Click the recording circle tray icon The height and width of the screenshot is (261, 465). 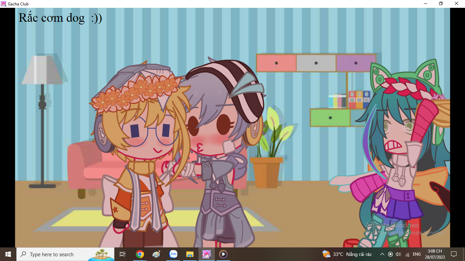click(x=390, y=254)
